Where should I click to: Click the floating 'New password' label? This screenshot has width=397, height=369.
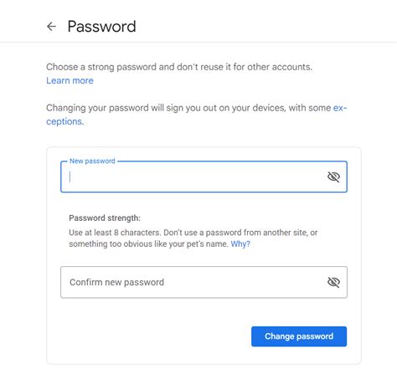coord(92,161)
